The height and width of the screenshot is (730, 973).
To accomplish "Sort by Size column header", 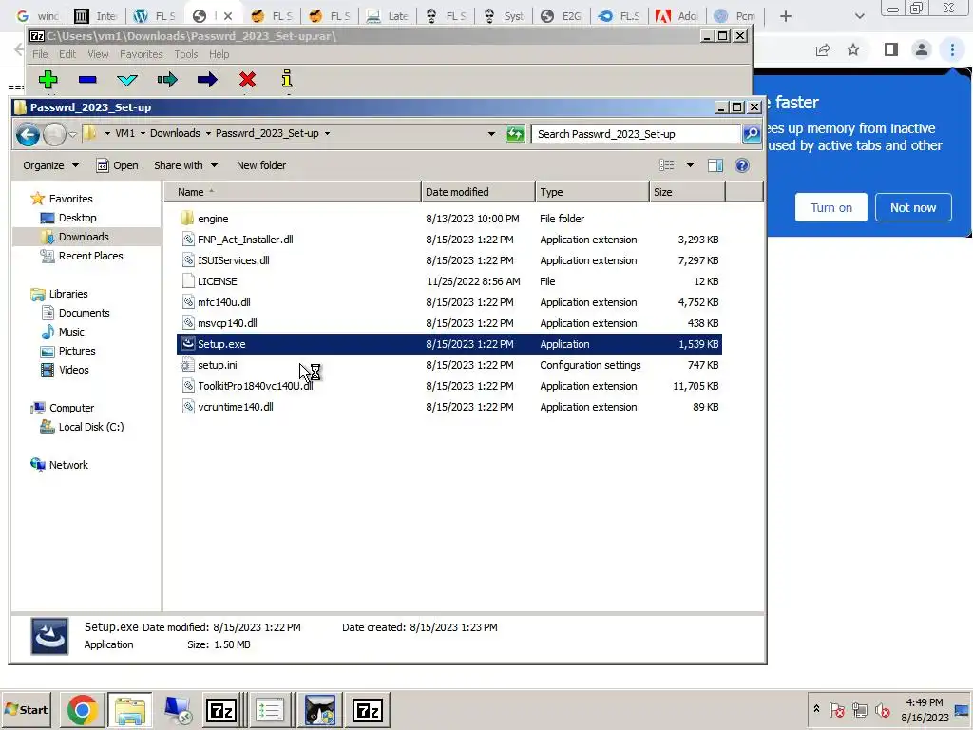I will (687, 192).
